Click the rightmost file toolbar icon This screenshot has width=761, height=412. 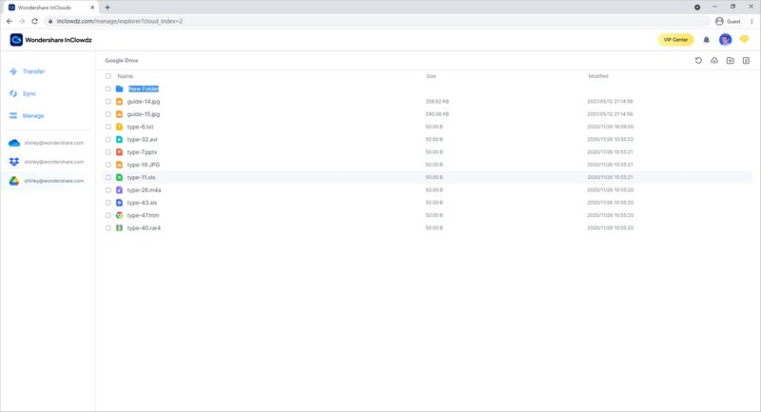(746, 61)
